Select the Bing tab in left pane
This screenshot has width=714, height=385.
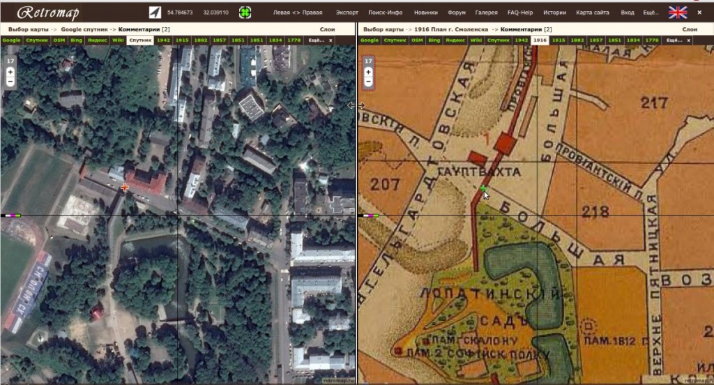tap(77, 40)
